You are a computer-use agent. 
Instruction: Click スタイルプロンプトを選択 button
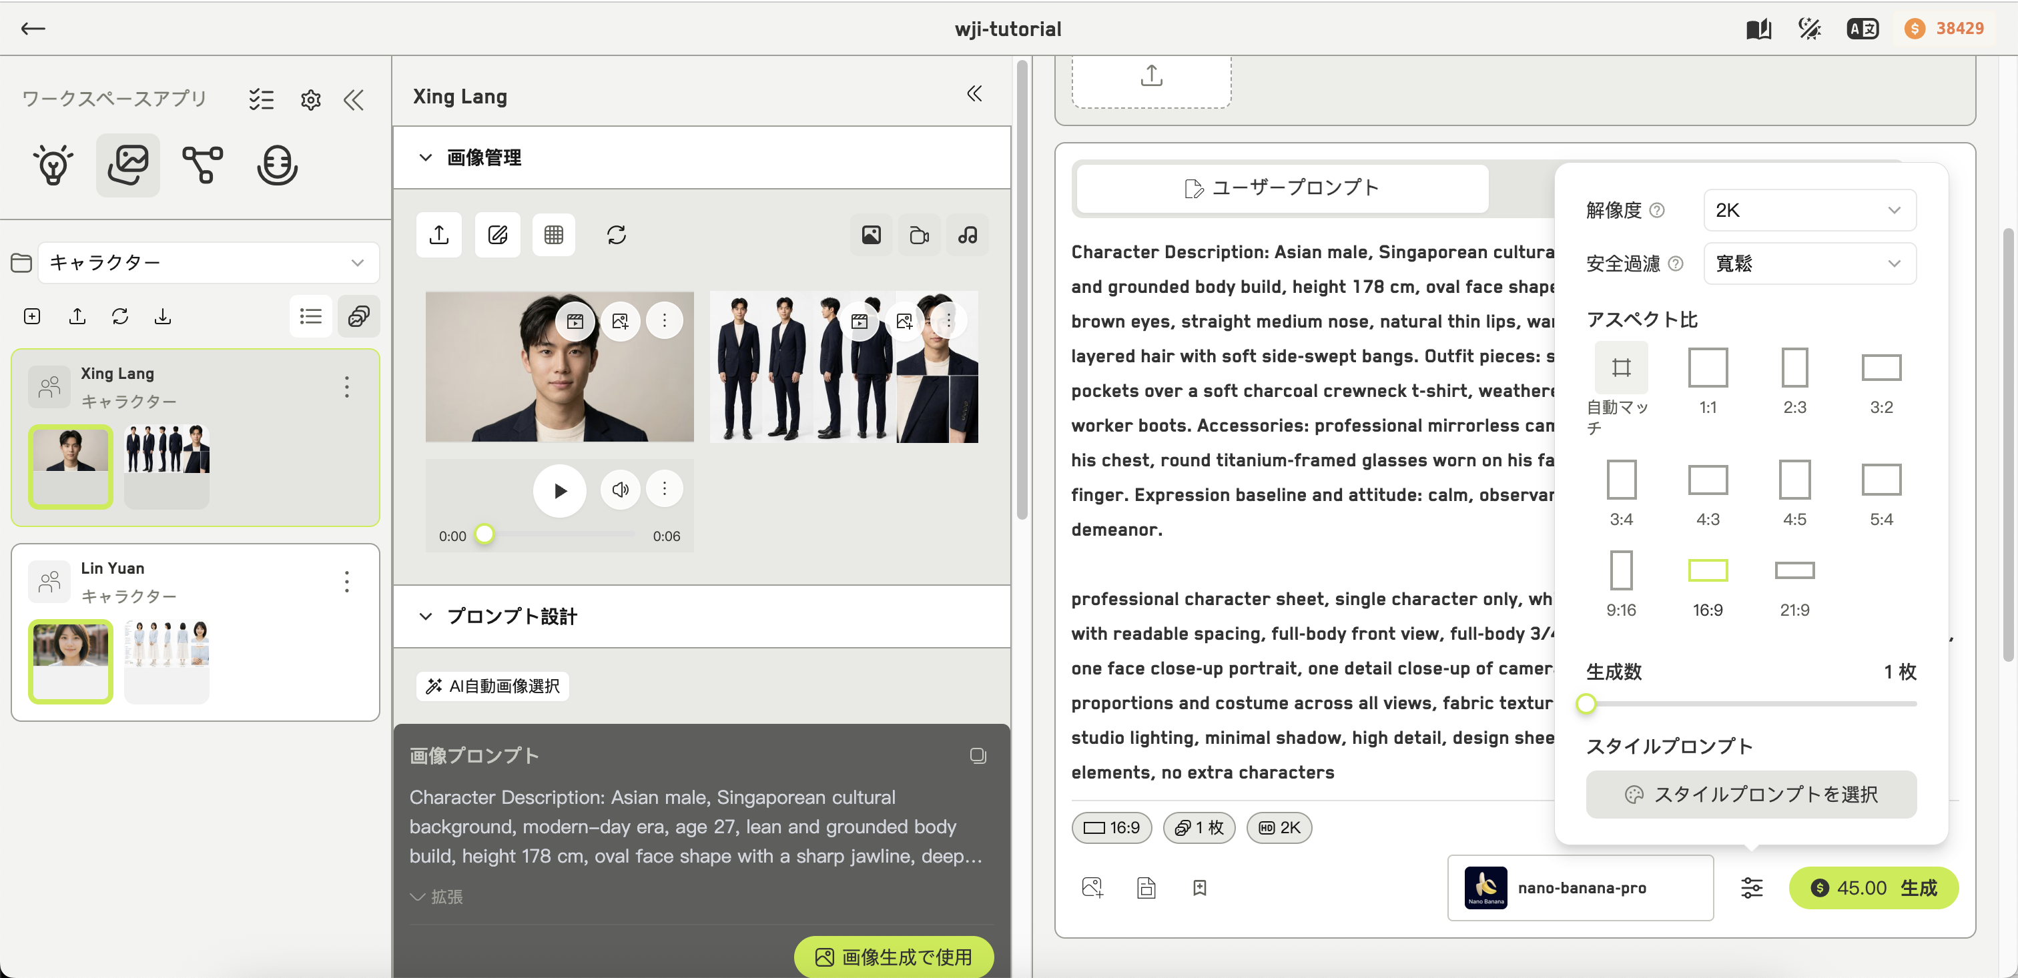coord(1751,795)
